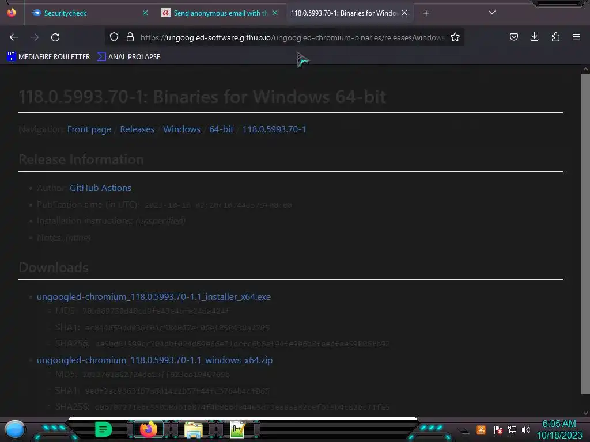Click the Firefox logo in tab bar
590x442 pixels.
12,13
